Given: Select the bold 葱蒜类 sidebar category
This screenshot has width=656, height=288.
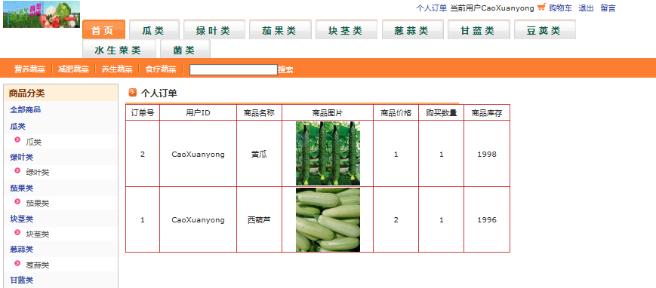Looking at the screenshot, I should pos(22,249).
